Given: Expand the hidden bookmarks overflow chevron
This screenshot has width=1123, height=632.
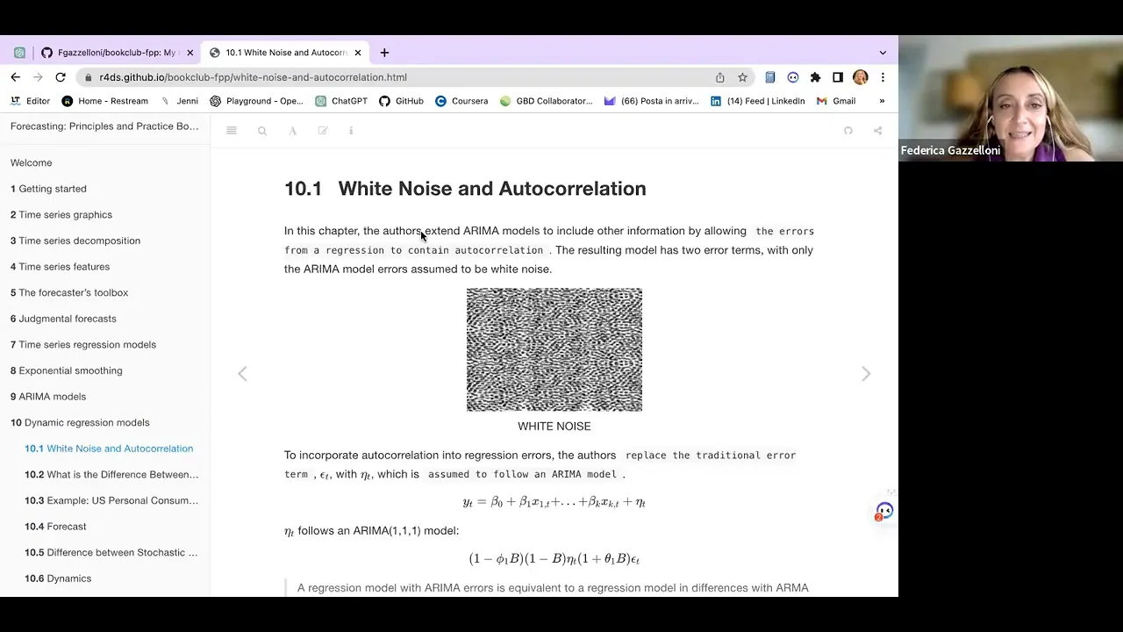Looking at the screenshot, I should pos(882,101).
